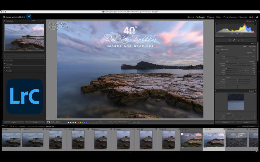This screenshot has height=162, width=260.
Task: Open the Presentazione module
Action: pyautogui.click(x=230, y=17)
